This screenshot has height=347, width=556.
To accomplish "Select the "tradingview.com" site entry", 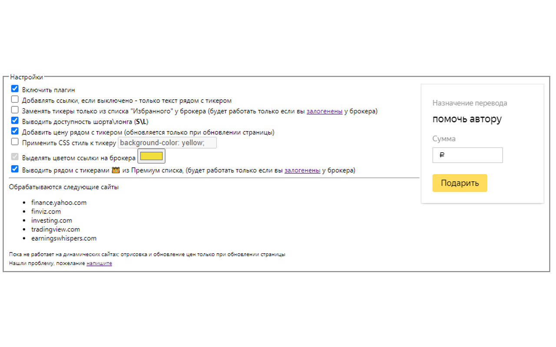I will tap(56, 229).
